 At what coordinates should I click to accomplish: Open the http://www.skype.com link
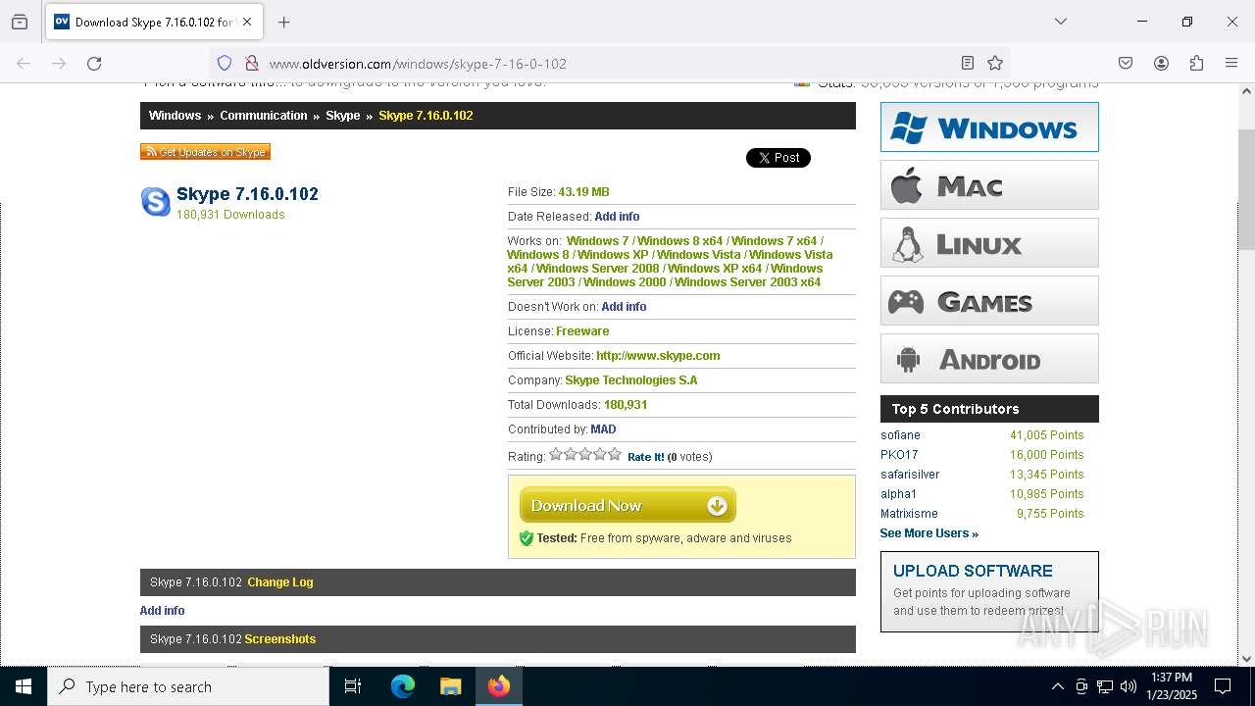coord(658,356)
